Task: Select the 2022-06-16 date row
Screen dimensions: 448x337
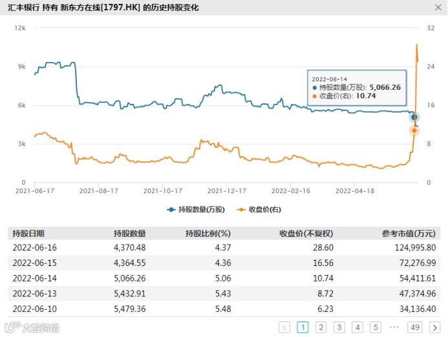Action: coord(224,247)
